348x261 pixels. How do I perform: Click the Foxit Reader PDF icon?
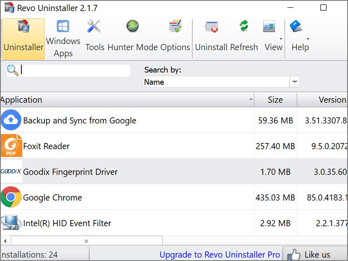(11, 146)
